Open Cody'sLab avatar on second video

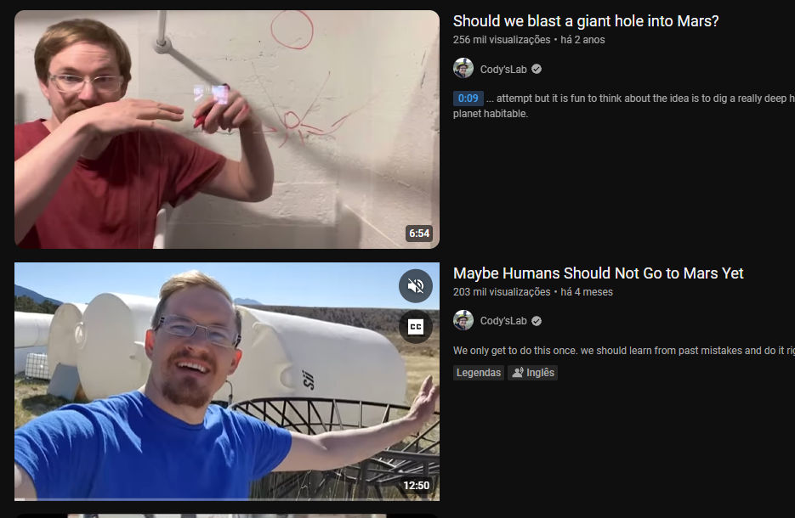coord(463,320)
